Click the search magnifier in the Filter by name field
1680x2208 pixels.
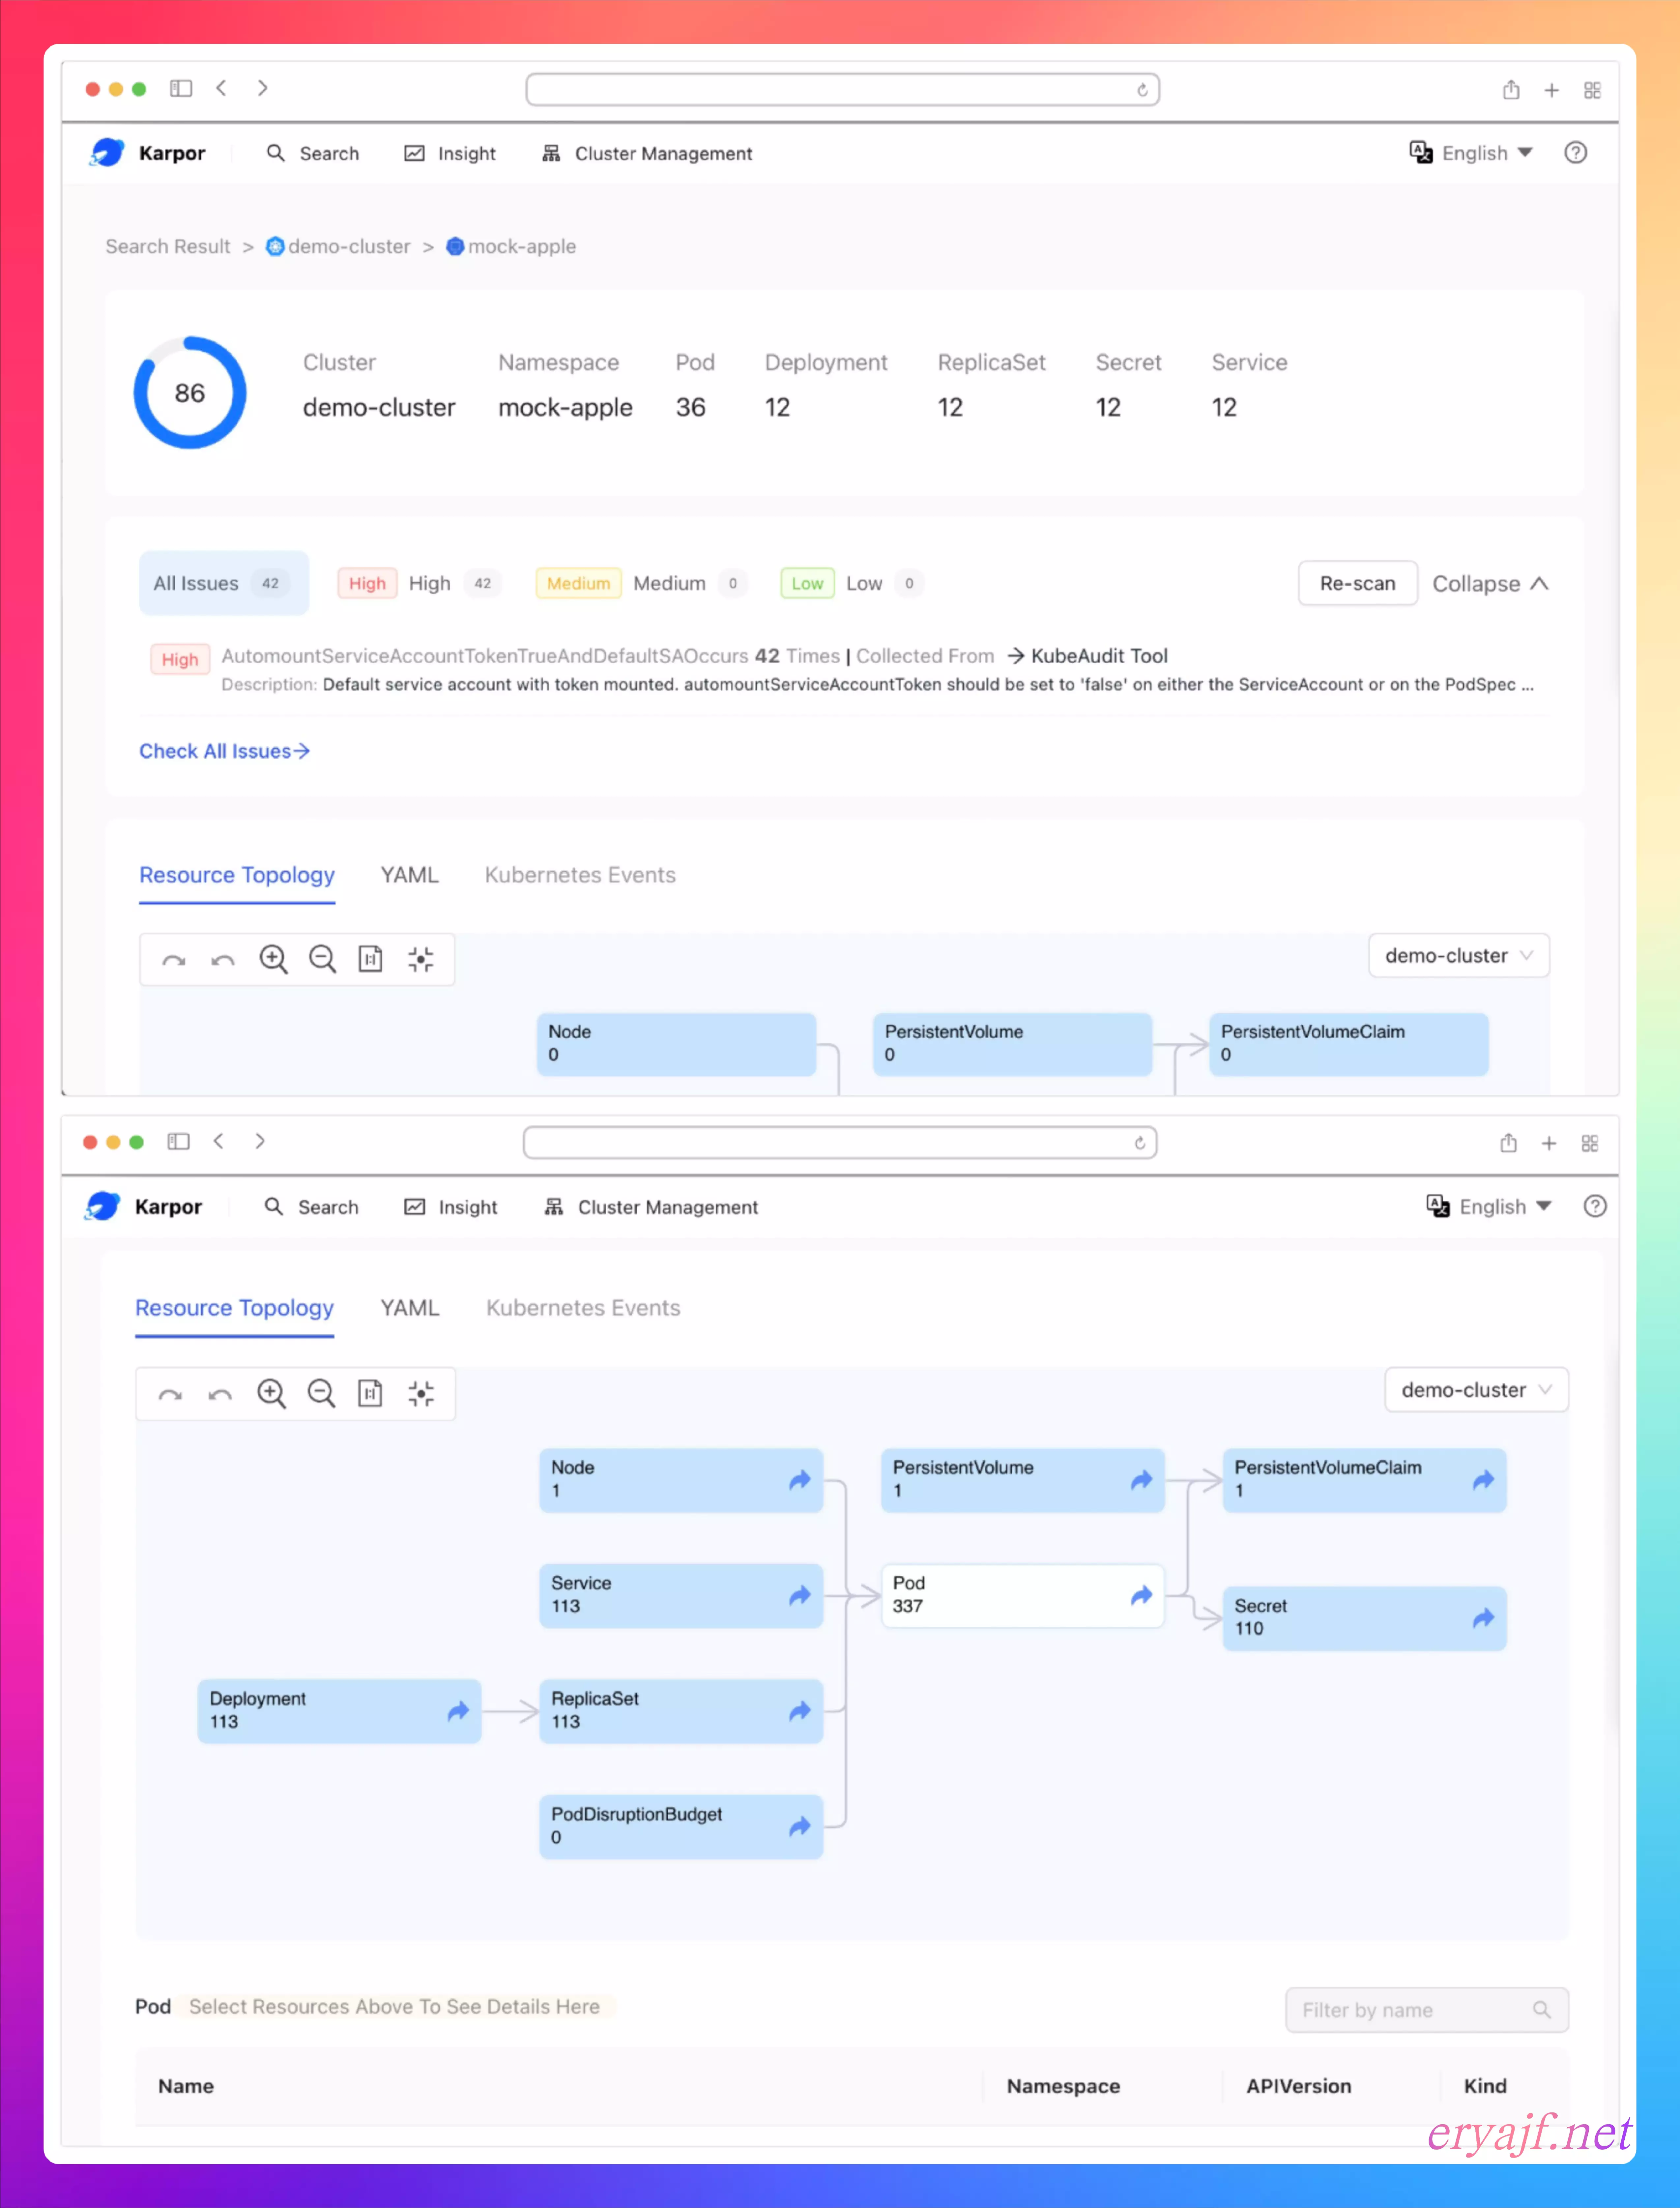pos(1542,2010)
